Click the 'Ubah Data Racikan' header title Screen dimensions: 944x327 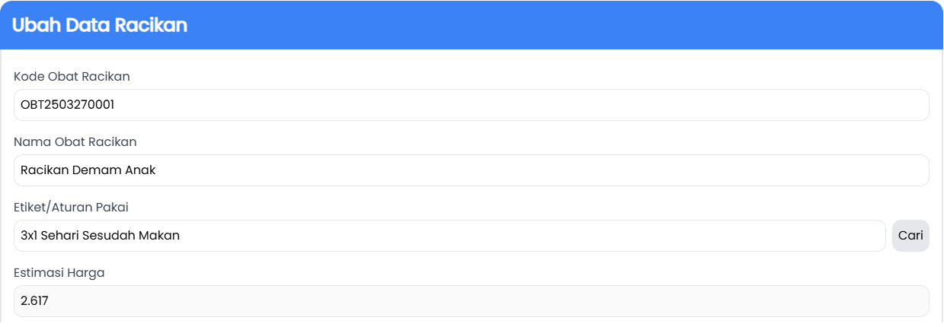pyautogui.click(x=100, y=25)
